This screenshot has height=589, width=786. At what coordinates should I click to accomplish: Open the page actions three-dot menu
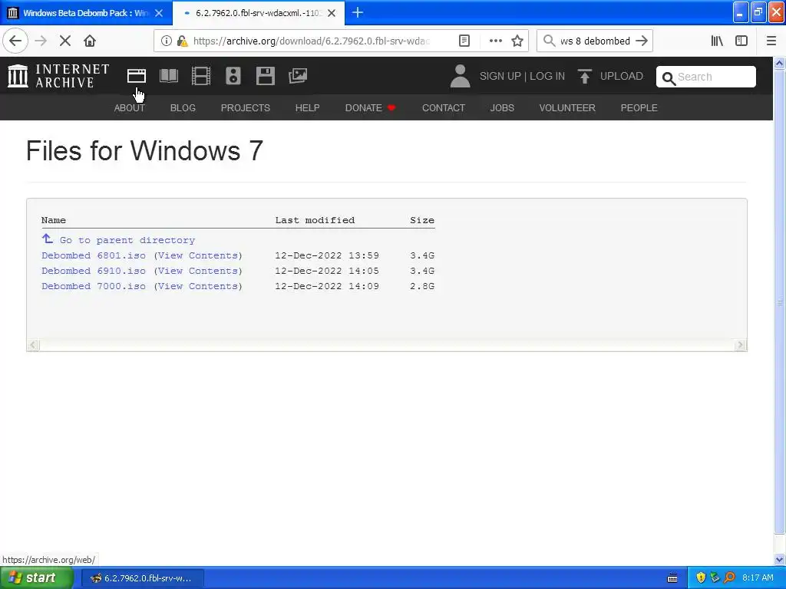click(495, 41)
